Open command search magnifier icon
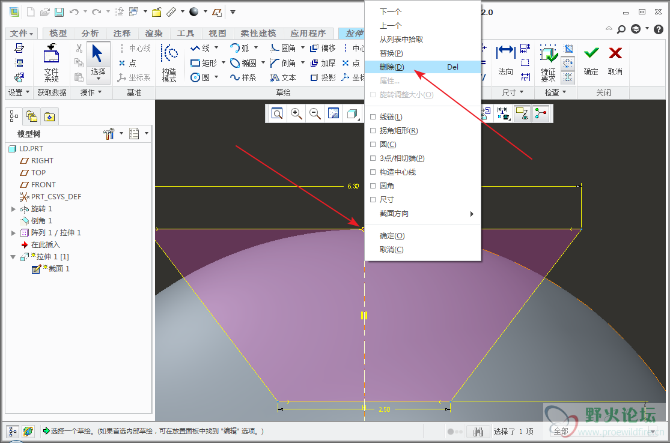The height and width of the screenshot is (443, 670). click(x=621, y=29)
